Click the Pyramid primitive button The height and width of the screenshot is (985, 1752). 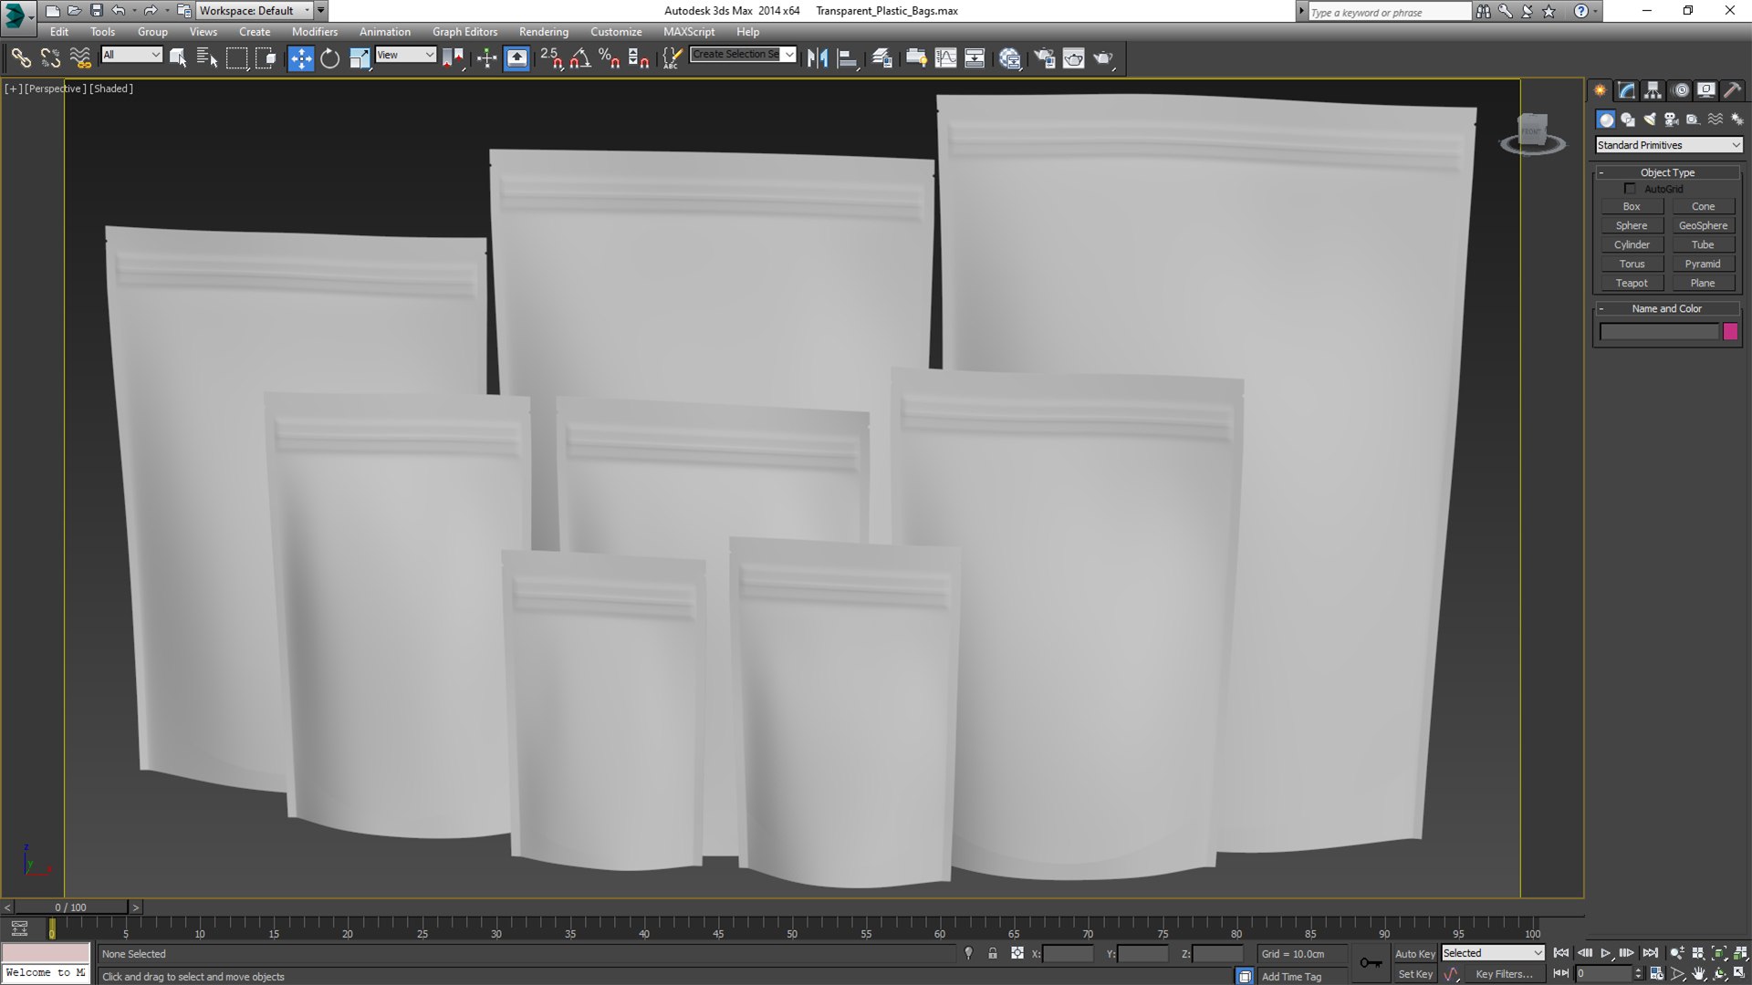[1703, 264]
